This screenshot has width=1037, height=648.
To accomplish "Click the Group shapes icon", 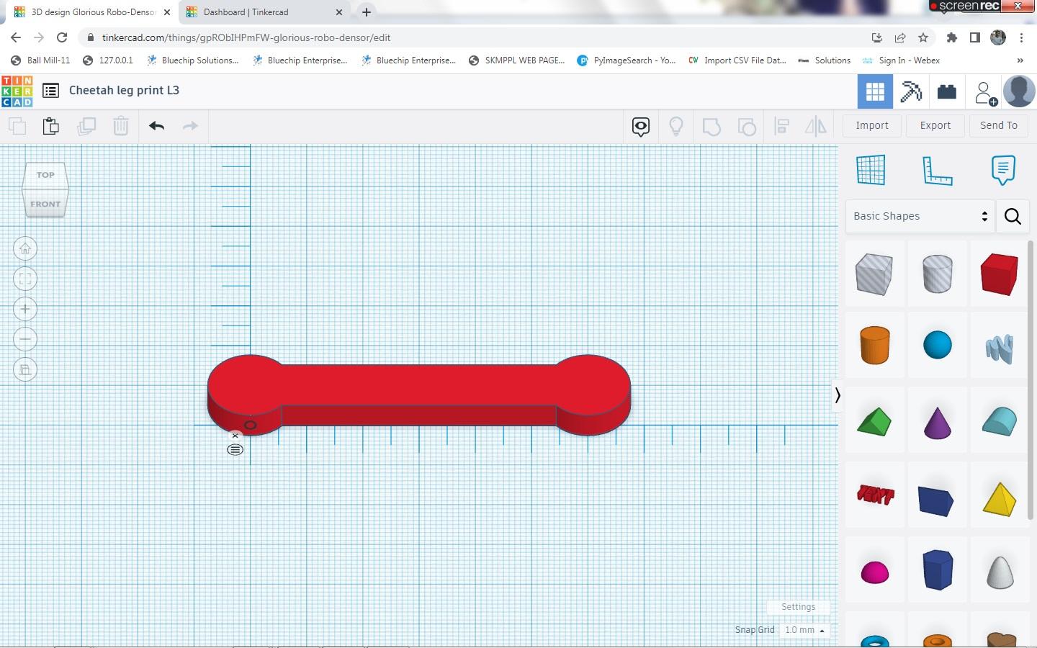I will [711, 127].
